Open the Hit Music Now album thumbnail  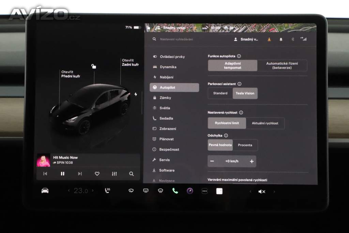(43, 160)
